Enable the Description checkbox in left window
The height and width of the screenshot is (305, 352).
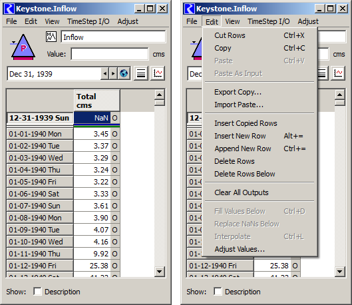37,291
